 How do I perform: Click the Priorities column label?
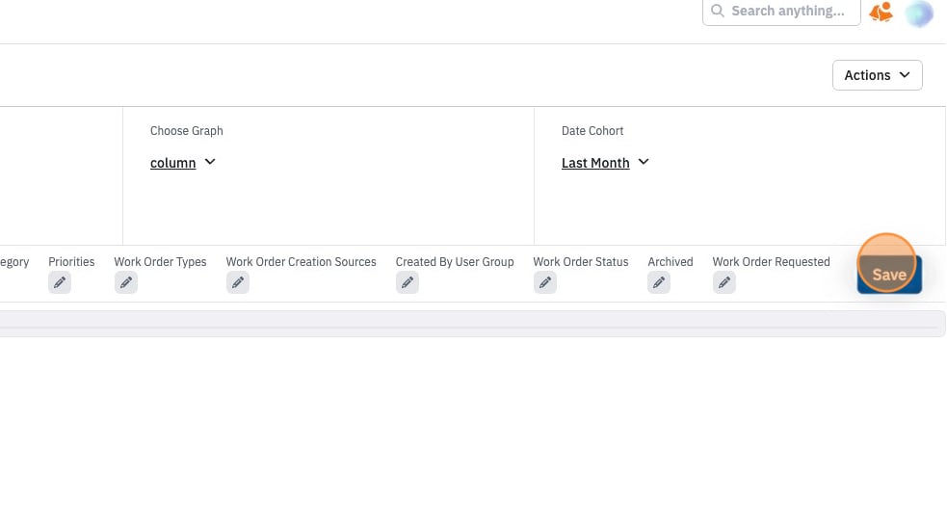71,261
